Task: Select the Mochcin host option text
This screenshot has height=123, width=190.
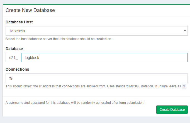Action: 18,31
